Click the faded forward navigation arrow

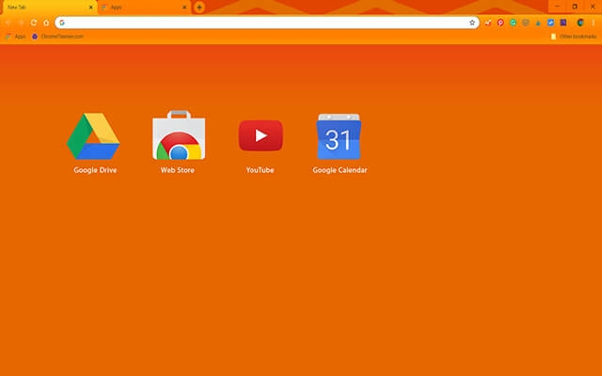(21, 23)
